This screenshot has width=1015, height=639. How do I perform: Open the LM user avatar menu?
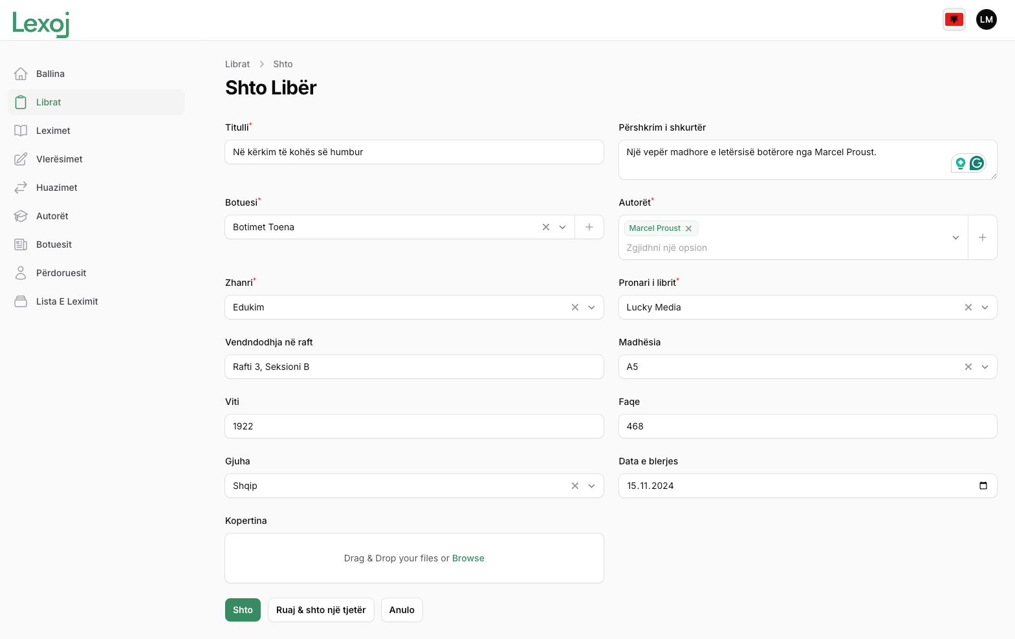tap(986, 19)
